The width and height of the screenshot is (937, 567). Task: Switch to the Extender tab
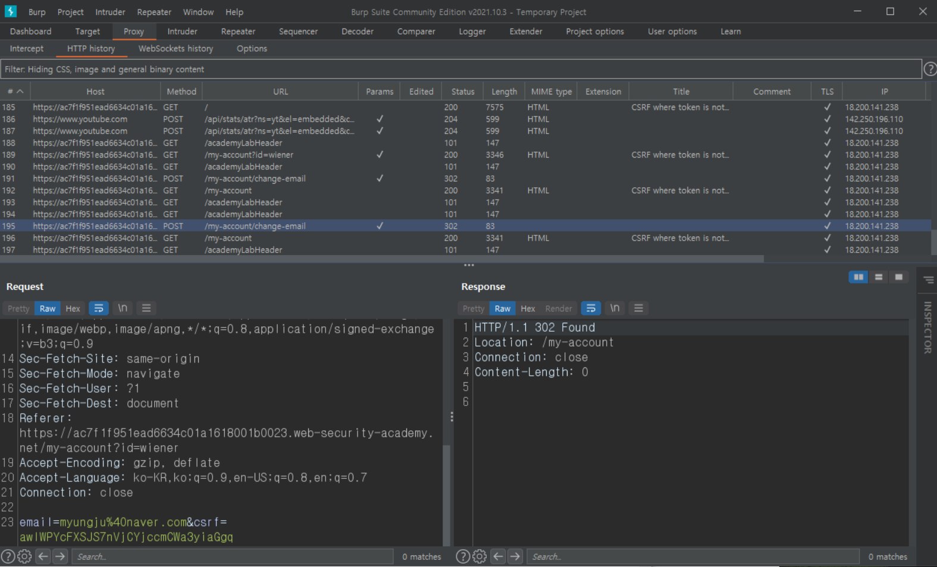[x=526, y=31]
